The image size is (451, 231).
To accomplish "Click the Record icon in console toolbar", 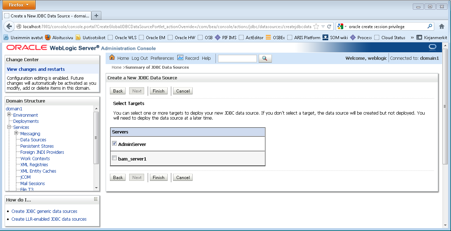I will click(180, 58).
